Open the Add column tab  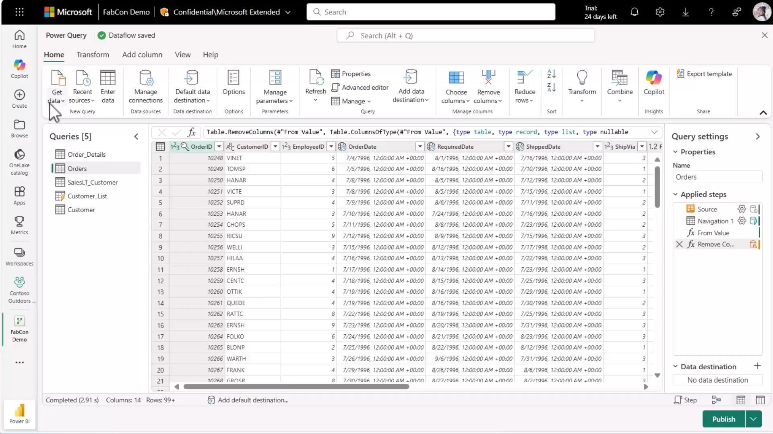pos(142,55)
